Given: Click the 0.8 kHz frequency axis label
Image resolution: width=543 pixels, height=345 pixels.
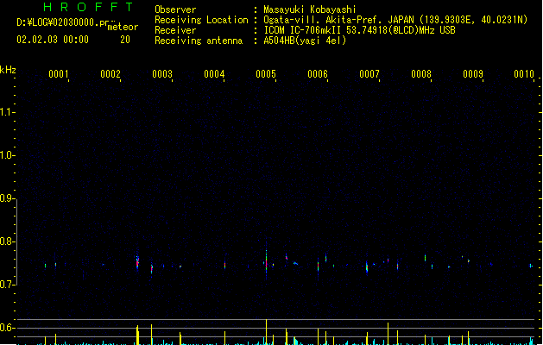Looking at the screenshot, I should coord(7,241).
